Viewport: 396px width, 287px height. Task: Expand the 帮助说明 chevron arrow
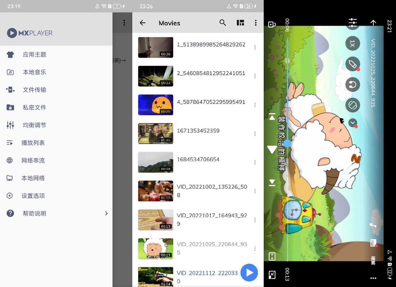pyautogui.click(x=106, y=213)
